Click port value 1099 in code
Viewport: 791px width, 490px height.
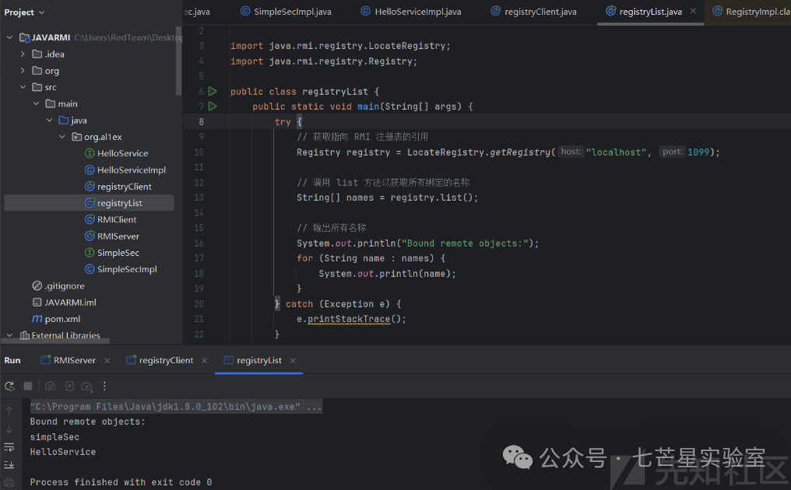pos(698,152)
